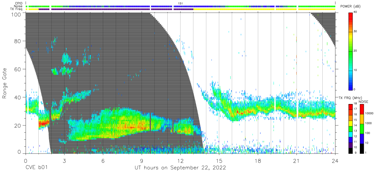Click the CPID value 151
This screenshot has width=377, height=174.
coord(181,3)
